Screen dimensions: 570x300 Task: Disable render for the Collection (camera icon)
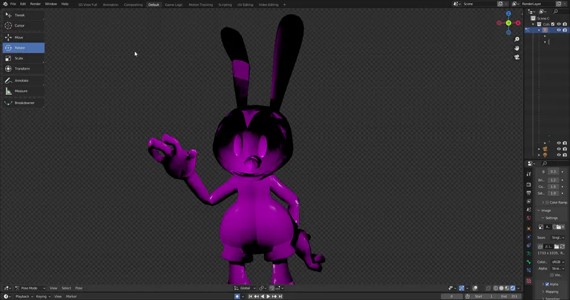pyautogui.click(x=564, y=24)
